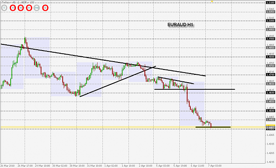Click the 29 Mar 10:00 time label
The width and height of the screenshot is (276, 168).
pyautogui.click(x=42, y=166)
